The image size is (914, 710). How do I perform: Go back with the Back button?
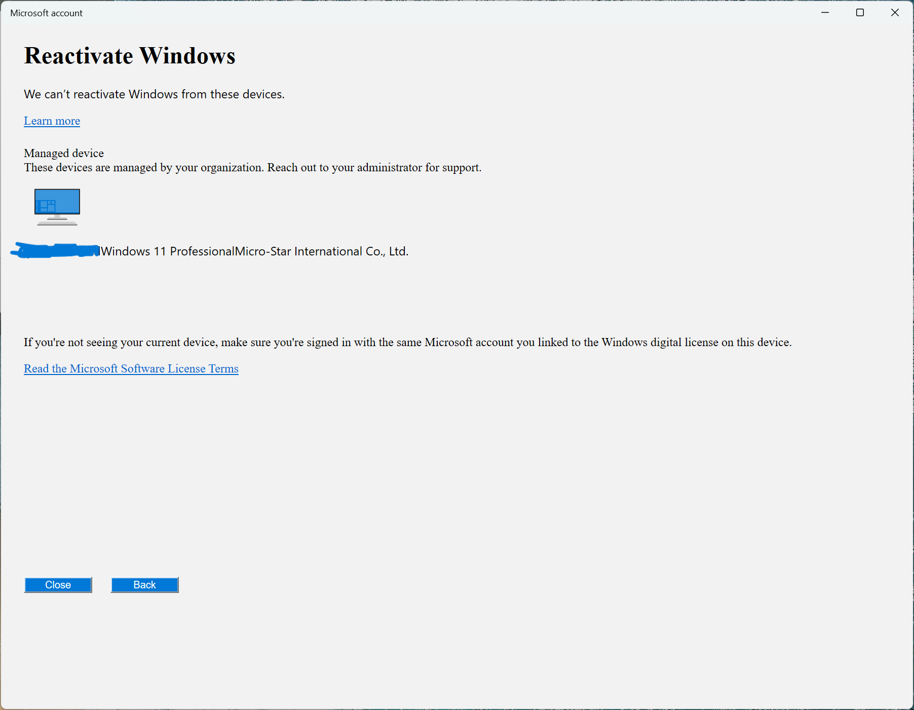tap(145, 585)
